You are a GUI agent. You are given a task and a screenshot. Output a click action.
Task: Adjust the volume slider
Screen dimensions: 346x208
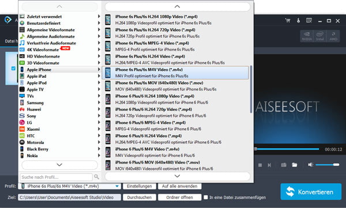pyautogui.click(x=327, y=165)
